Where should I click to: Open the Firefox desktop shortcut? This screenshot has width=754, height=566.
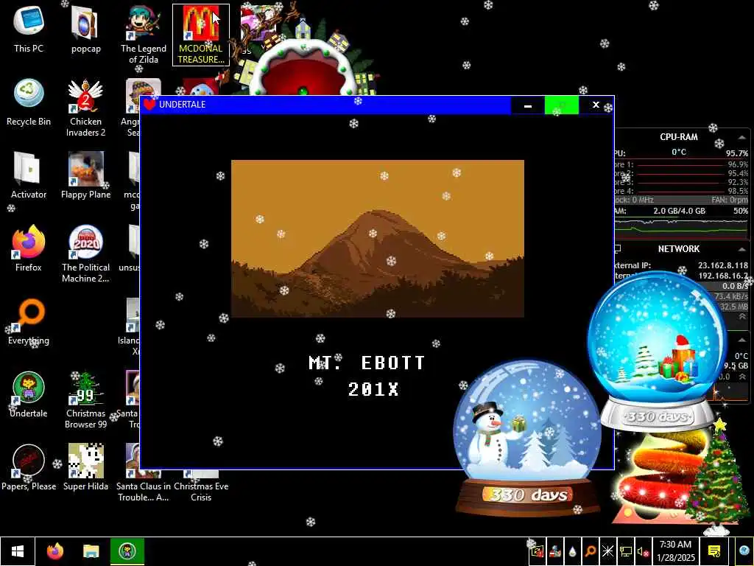coord(29,248)
